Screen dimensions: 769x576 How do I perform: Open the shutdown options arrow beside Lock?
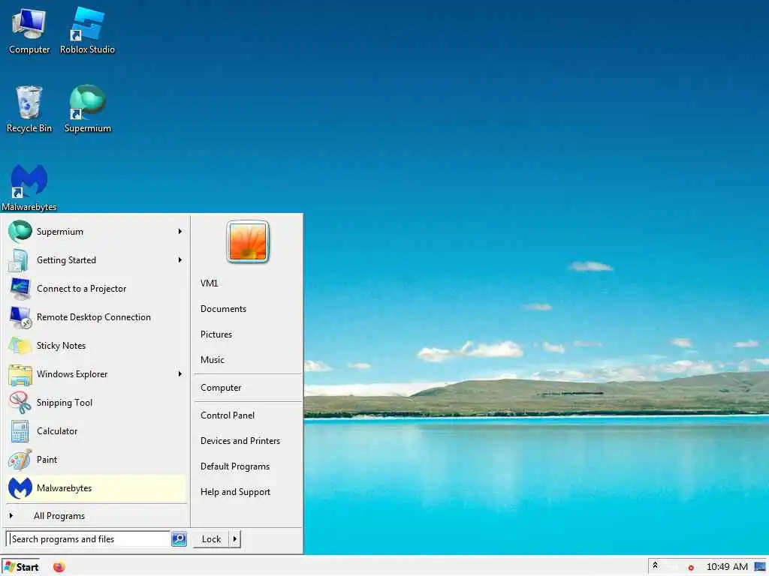[x=235, y=538]
